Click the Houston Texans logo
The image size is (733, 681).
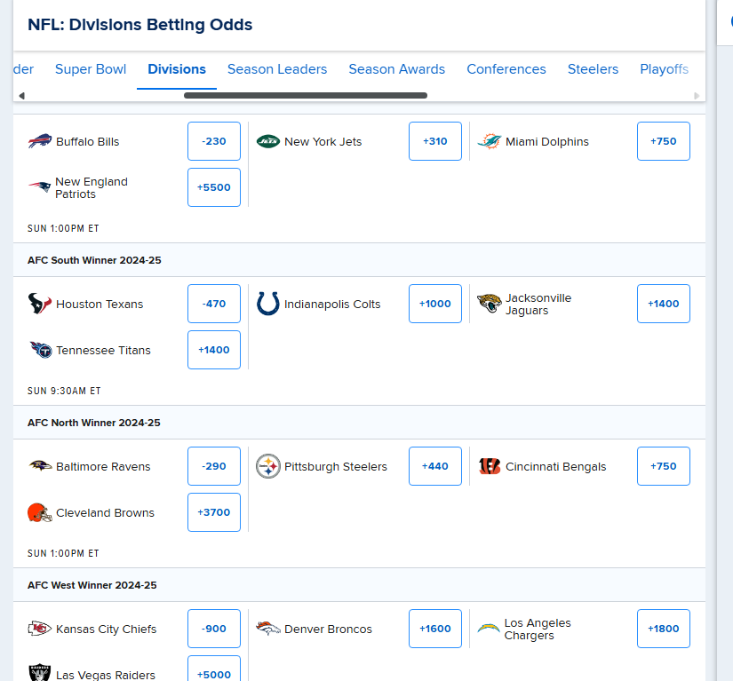40,304
